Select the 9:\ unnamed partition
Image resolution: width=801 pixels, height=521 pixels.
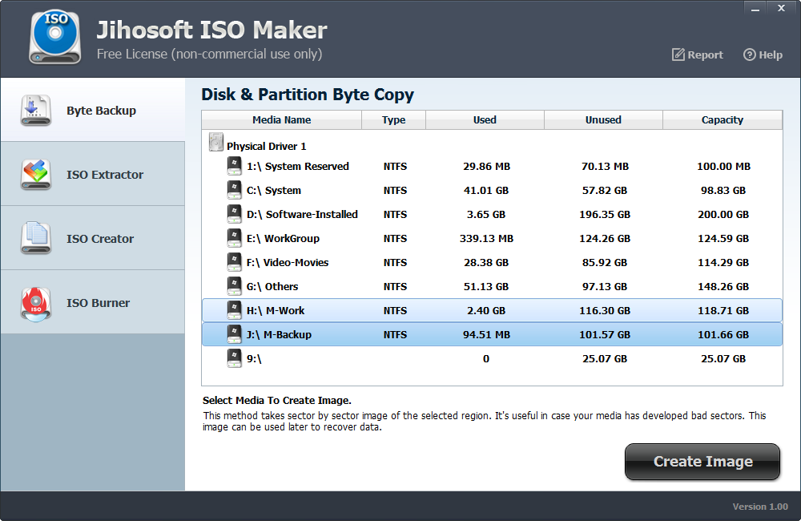[x=492, y=358]
